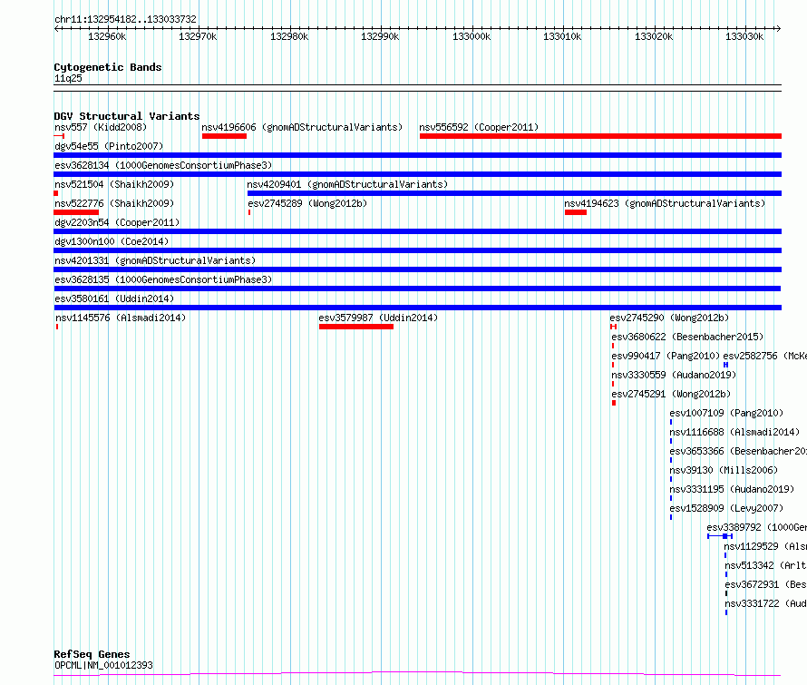Click the OPCML|NM_001012393 gene label
Image resolution: width=807 pixels, height=685 pixels.
103,665
